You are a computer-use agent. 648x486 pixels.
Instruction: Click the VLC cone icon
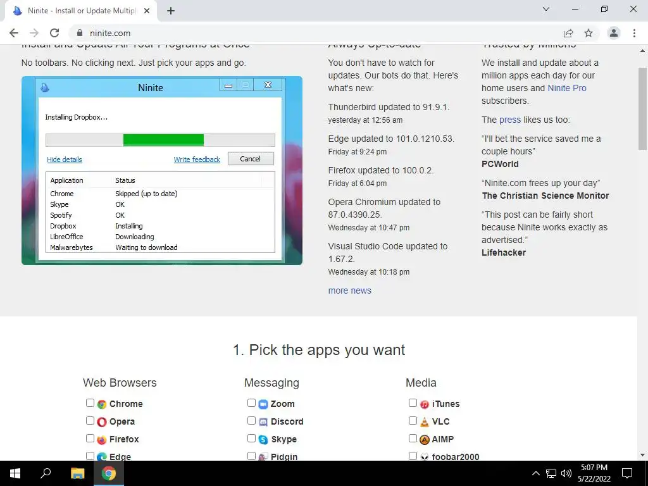tap(425, 422)
